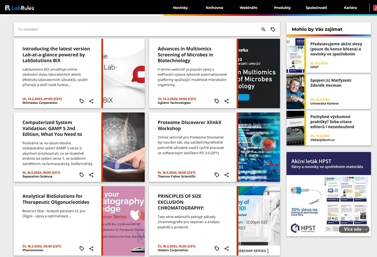Open 'Computerized System Validation: GAMP 5' title
This screenshot has height=257, width=377.
point(52,128)
